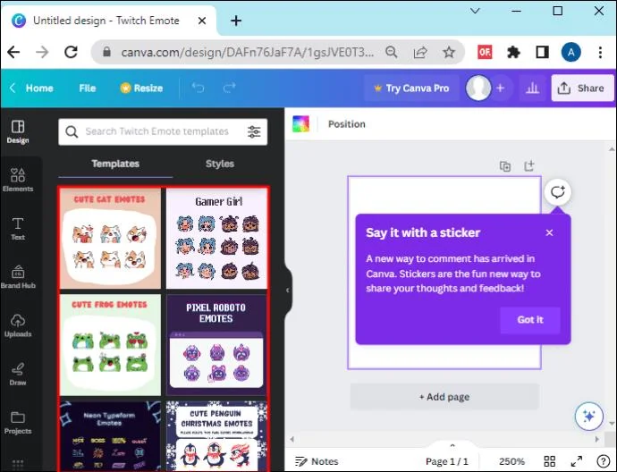Screen dimensions: 617x472
Task: Select the Gamer Girl template
Action: tap(216, 239)
